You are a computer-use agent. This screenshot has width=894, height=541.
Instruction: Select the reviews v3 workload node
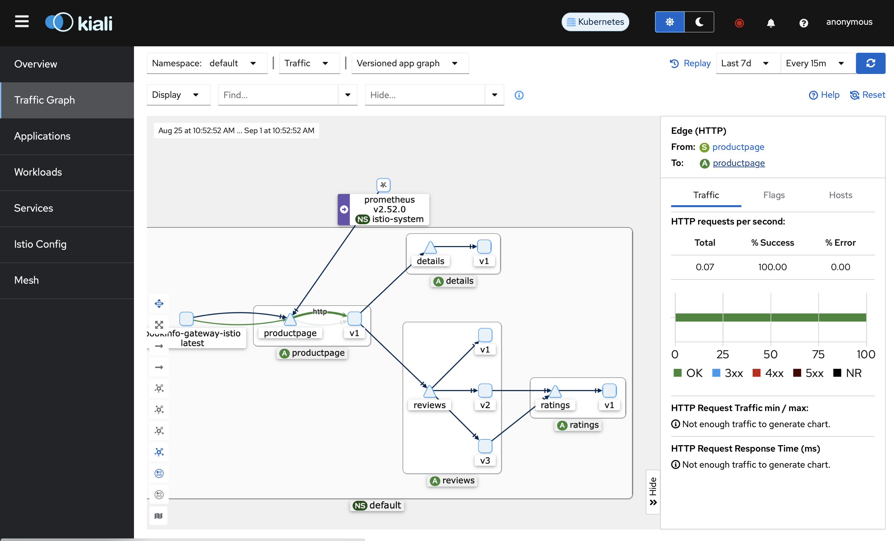tap(485, 446)
